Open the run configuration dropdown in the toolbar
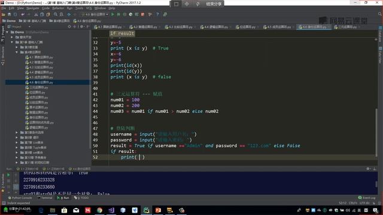This screenshot has height=215, width=383. (x=95, y=14)
